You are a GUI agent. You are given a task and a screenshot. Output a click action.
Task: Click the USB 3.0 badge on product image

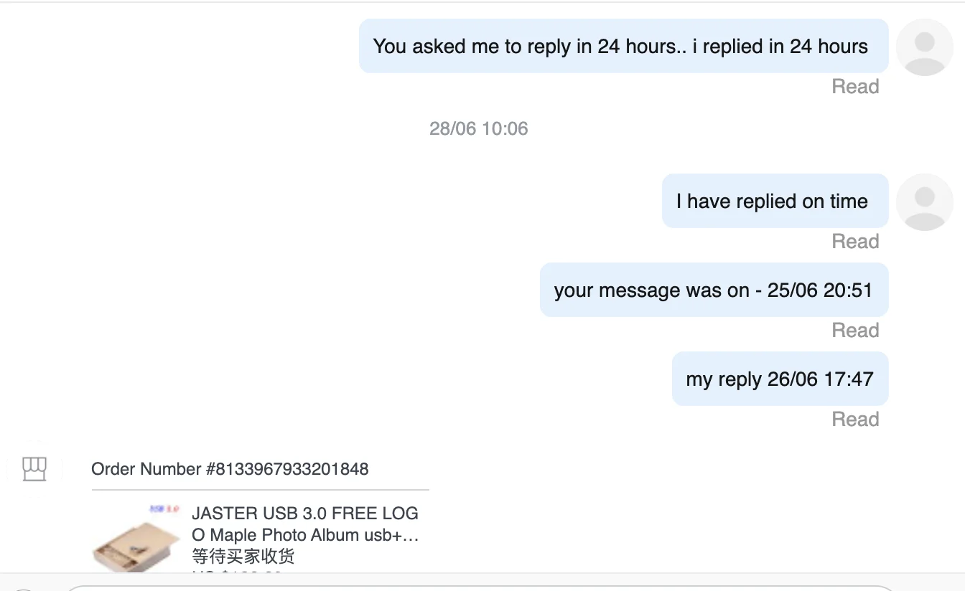coord(164,509)
